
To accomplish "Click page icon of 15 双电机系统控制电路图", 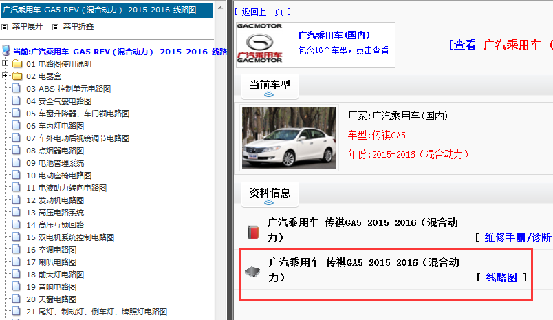I will (17, 236).
